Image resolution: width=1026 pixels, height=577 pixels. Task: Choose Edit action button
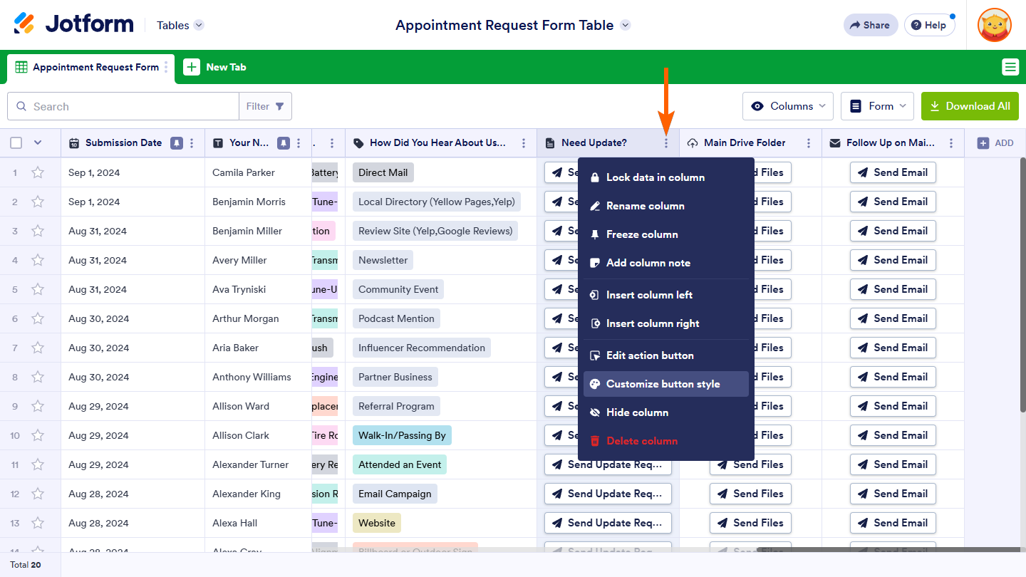(x=666, y=355)
